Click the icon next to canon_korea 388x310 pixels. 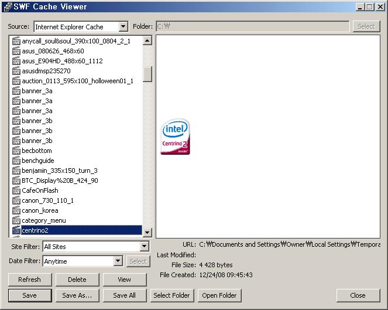click(x=16, y=210)
